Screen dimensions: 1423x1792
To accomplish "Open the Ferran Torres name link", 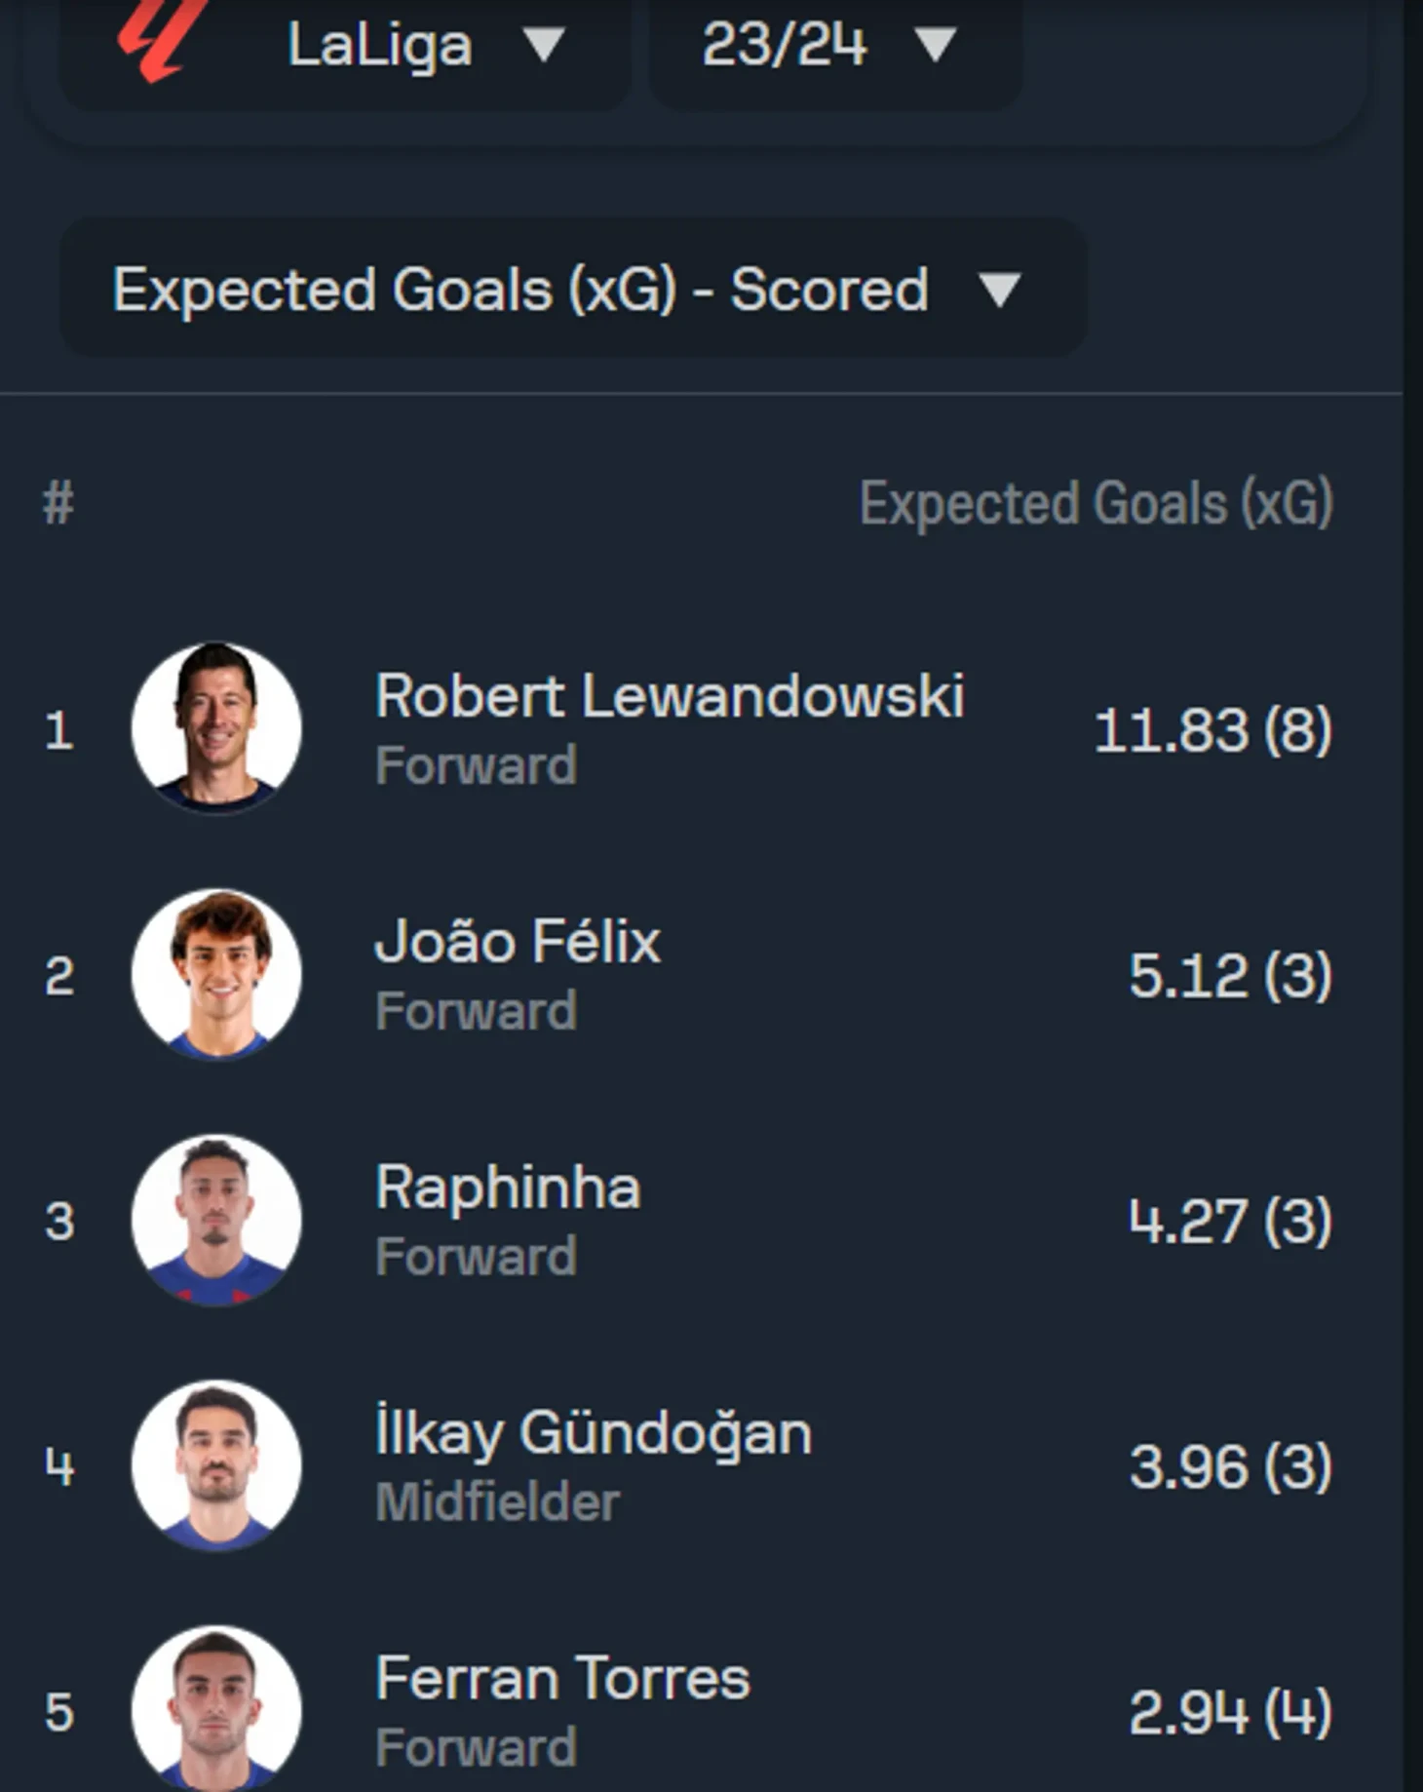I will pos(563,1679).
